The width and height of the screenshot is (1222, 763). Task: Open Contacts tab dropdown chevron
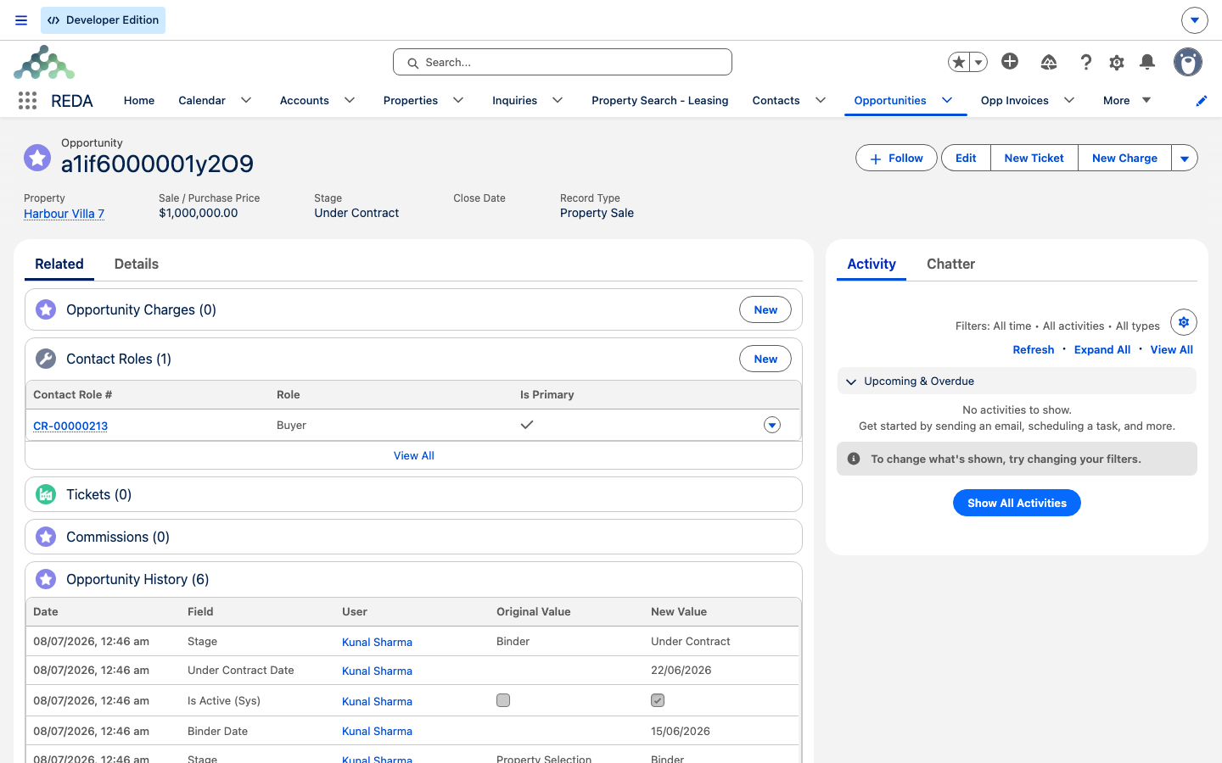[x=821, y=100]
